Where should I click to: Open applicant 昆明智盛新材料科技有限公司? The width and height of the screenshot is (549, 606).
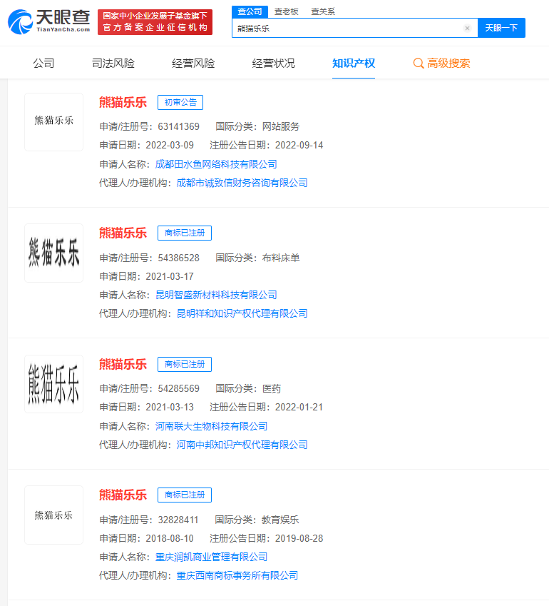pos(216,295)
